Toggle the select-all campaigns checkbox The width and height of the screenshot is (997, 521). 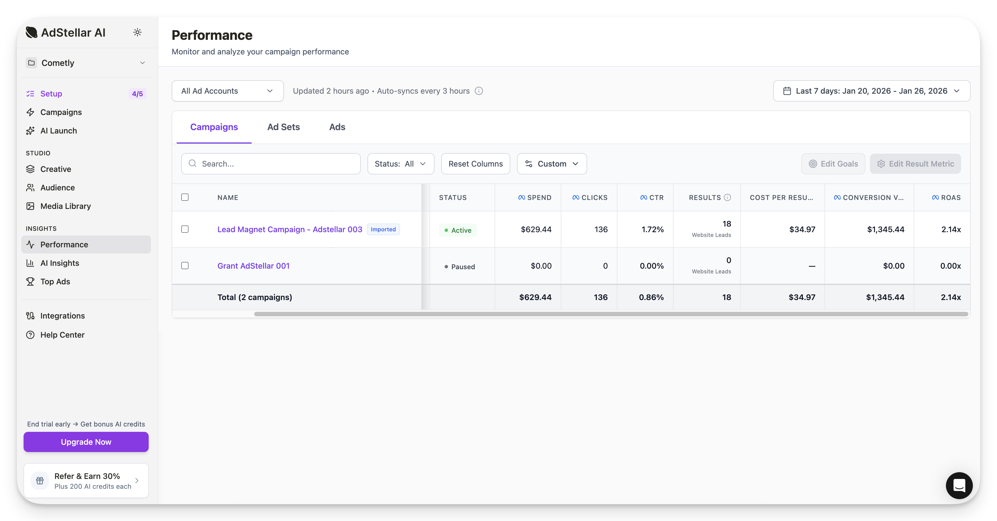tap(185, 197)
